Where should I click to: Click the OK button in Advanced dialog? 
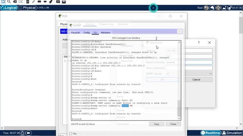[x=162, y=80]
